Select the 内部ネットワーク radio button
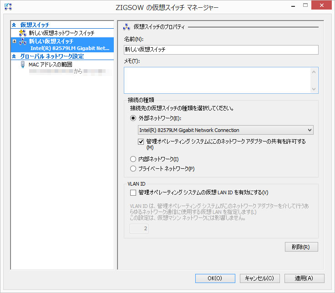The width and height of the screenshot is (335, 293). pos(133,159)
